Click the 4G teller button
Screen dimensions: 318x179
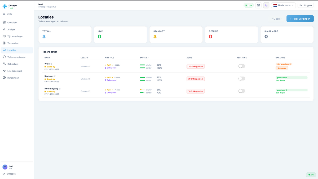tap(277, 19)
